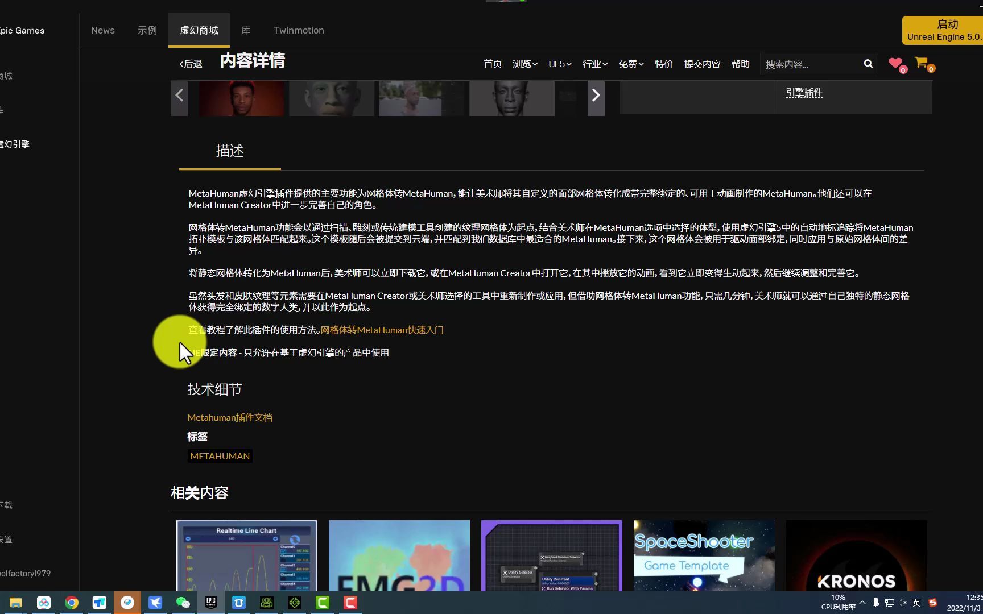Viewport: 983px width, 614px height.
Task: Open WeChat from the taskbar
Action: (x=183, y=603)
